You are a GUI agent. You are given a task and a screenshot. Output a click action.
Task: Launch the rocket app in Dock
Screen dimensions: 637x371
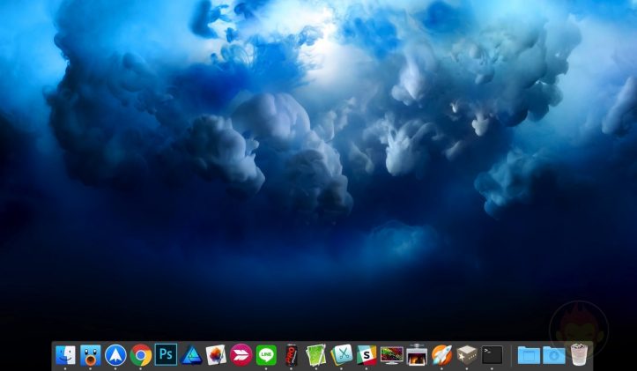441,355
